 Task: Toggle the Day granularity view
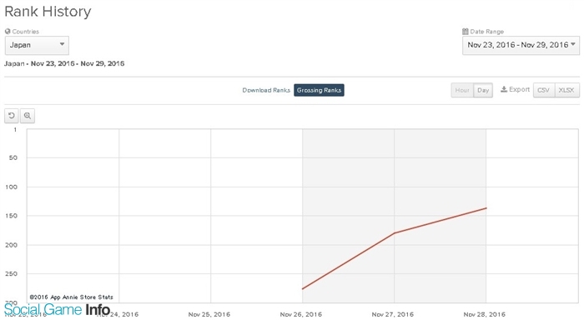pyautogui.click(x=483, y=90)
